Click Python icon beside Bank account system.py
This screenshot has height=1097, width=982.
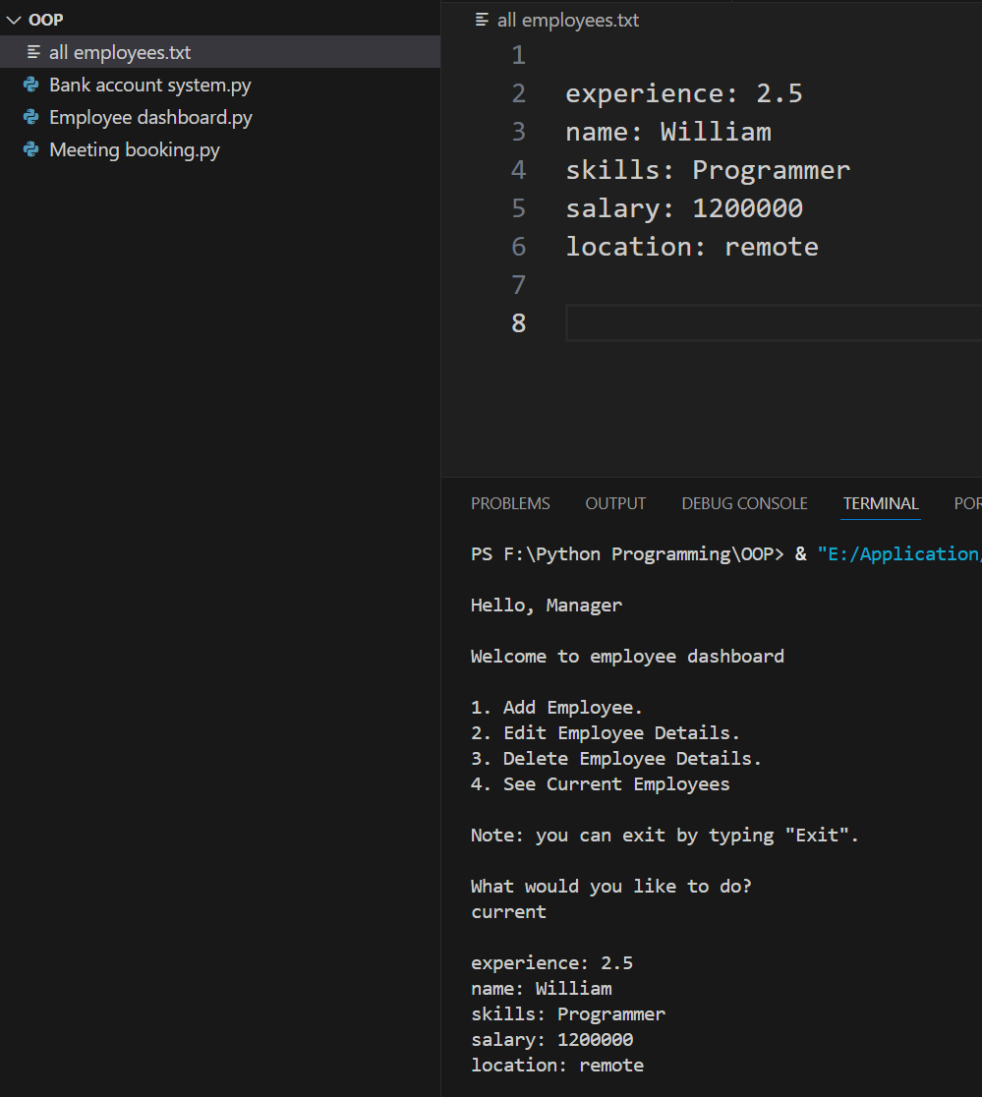[31, 86]
